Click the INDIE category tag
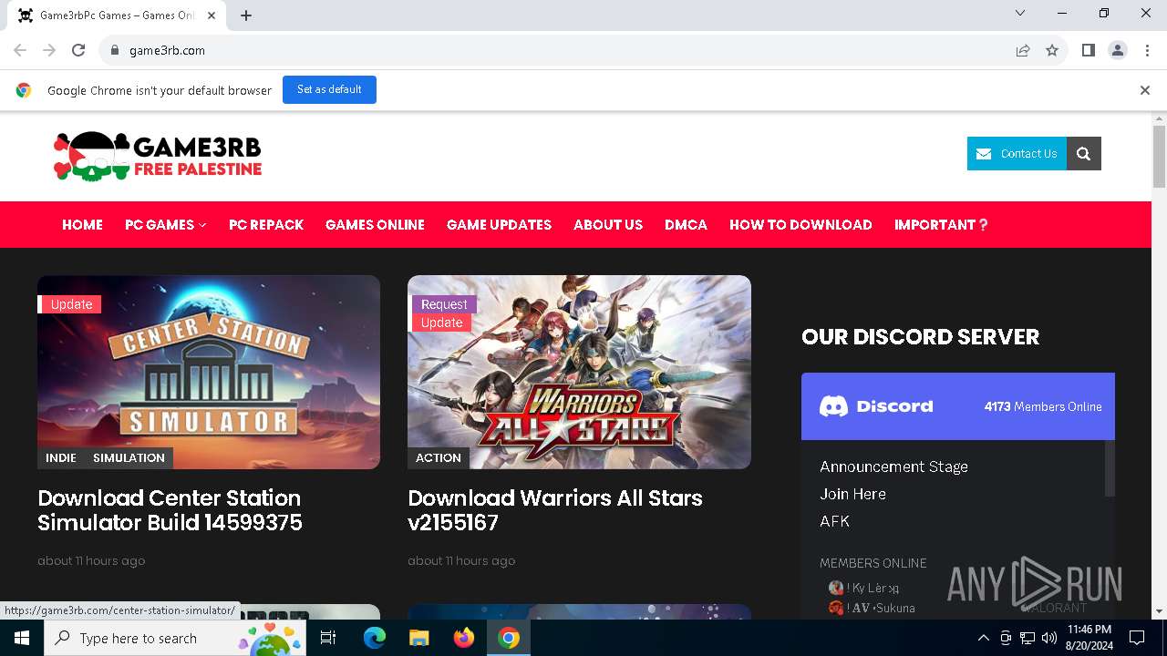Viewport: 1167px width, 656px height. [x=61, y=457]
